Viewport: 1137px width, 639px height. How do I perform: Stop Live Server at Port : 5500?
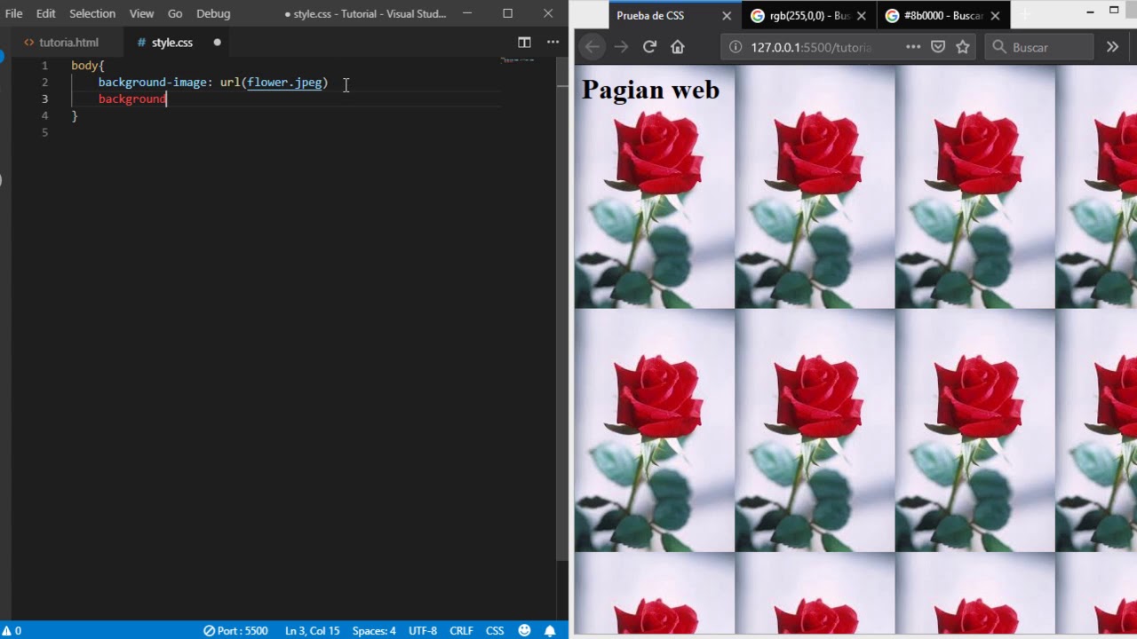point(235,631)
